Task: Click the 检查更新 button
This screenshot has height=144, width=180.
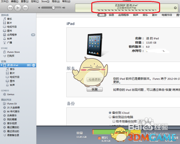Action: 95,80
